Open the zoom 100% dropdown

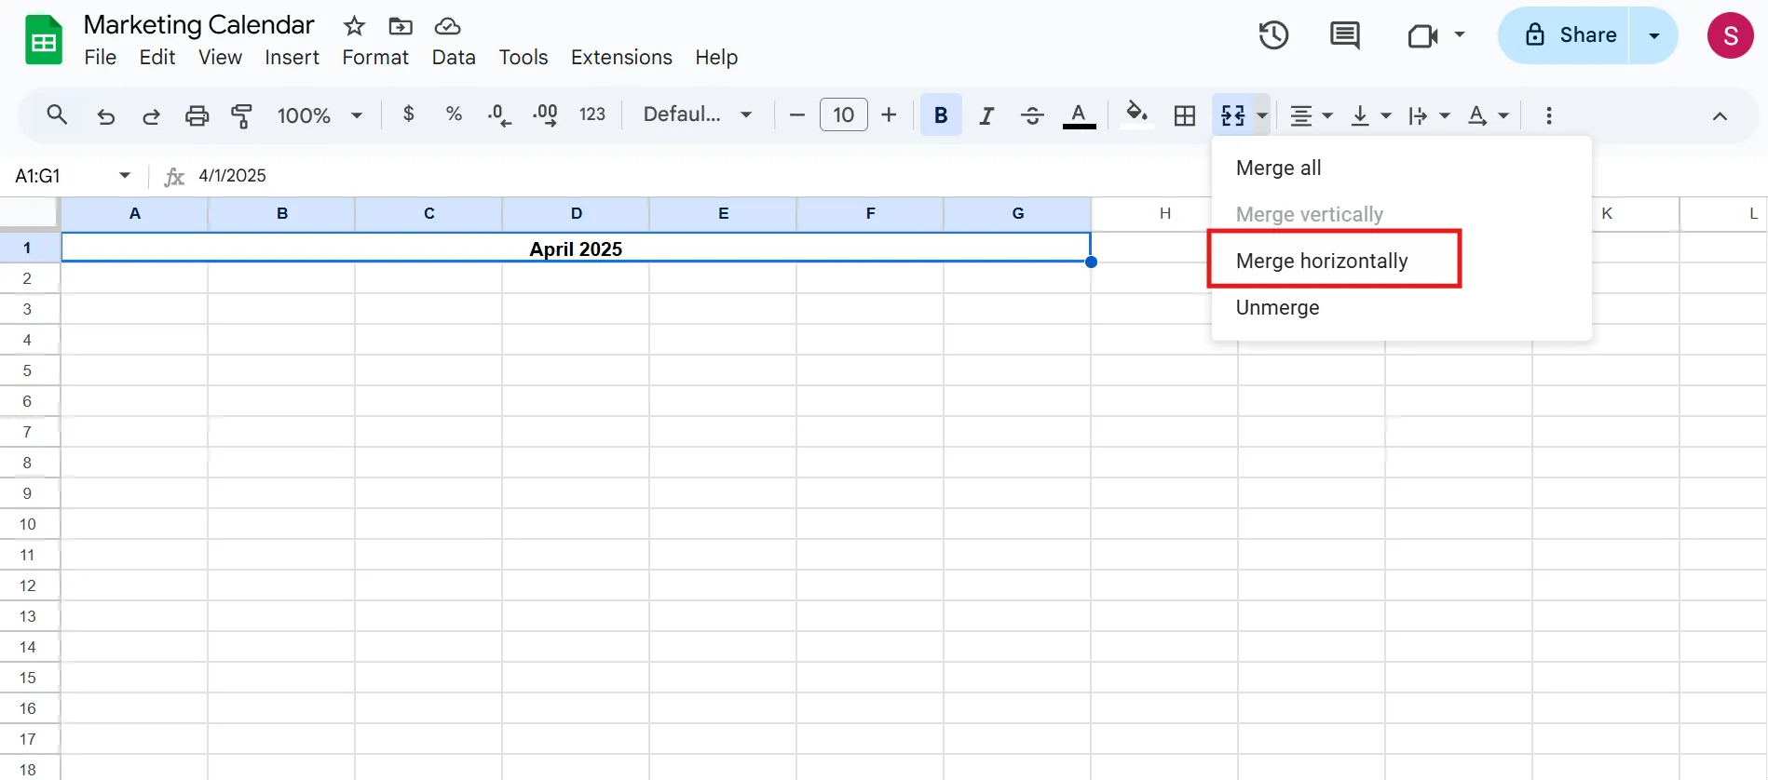pos(320,115)
